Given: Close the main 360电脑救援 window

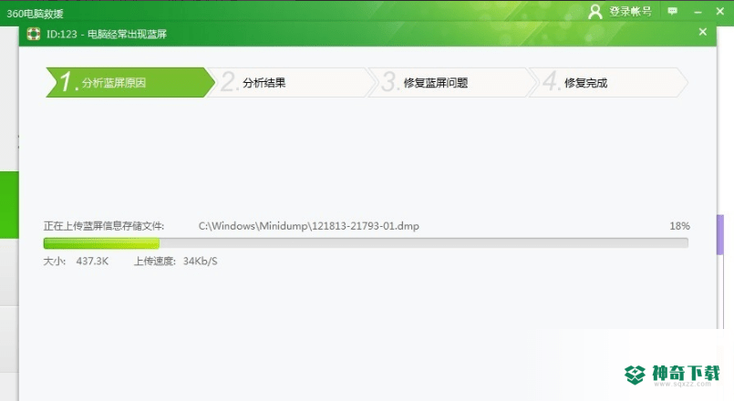Looking at the screenshot, I should [x=720, y=11].
